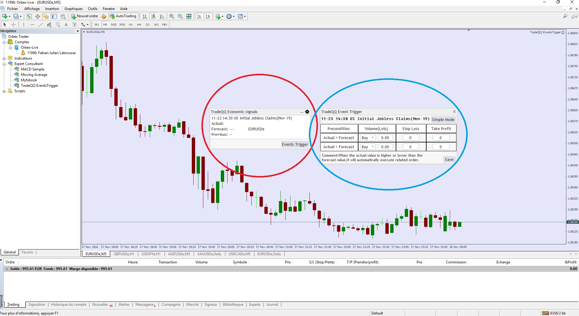
Task: Select the text label tool
Action: click(x=66, y=24)
